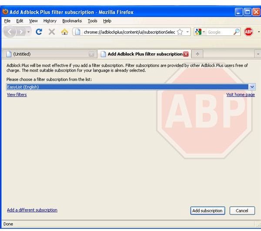Click the red ABP toolbar icon
261x231 pixels.
coord(248,32)
